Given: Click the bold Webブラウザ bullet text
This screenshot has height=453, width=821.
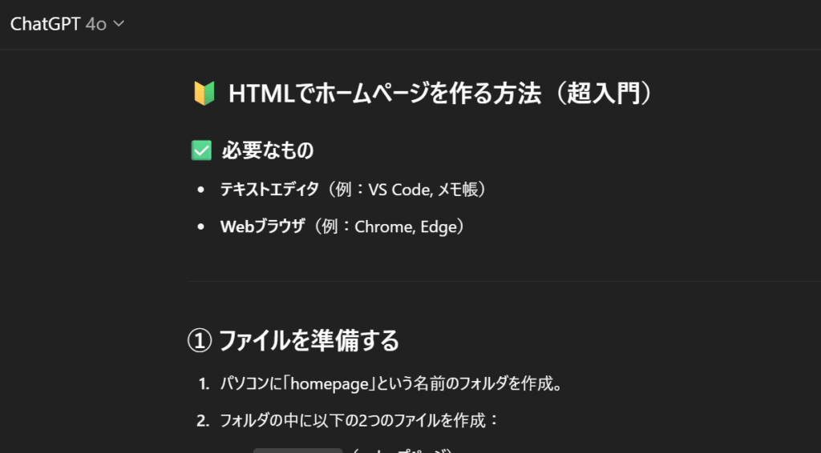Looking at the screenshot, I should [x=263, y=226].
